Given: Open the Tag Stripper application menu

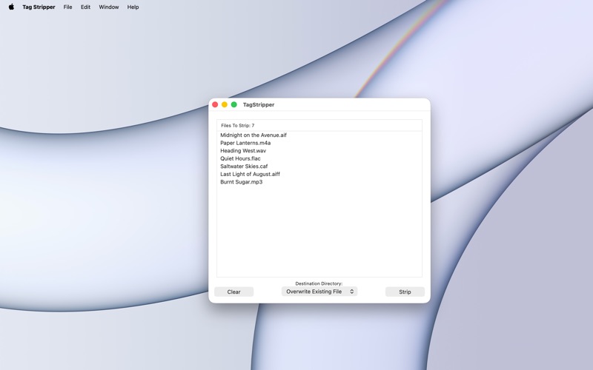Looking at the screenshot, I should tap(39, 7).
